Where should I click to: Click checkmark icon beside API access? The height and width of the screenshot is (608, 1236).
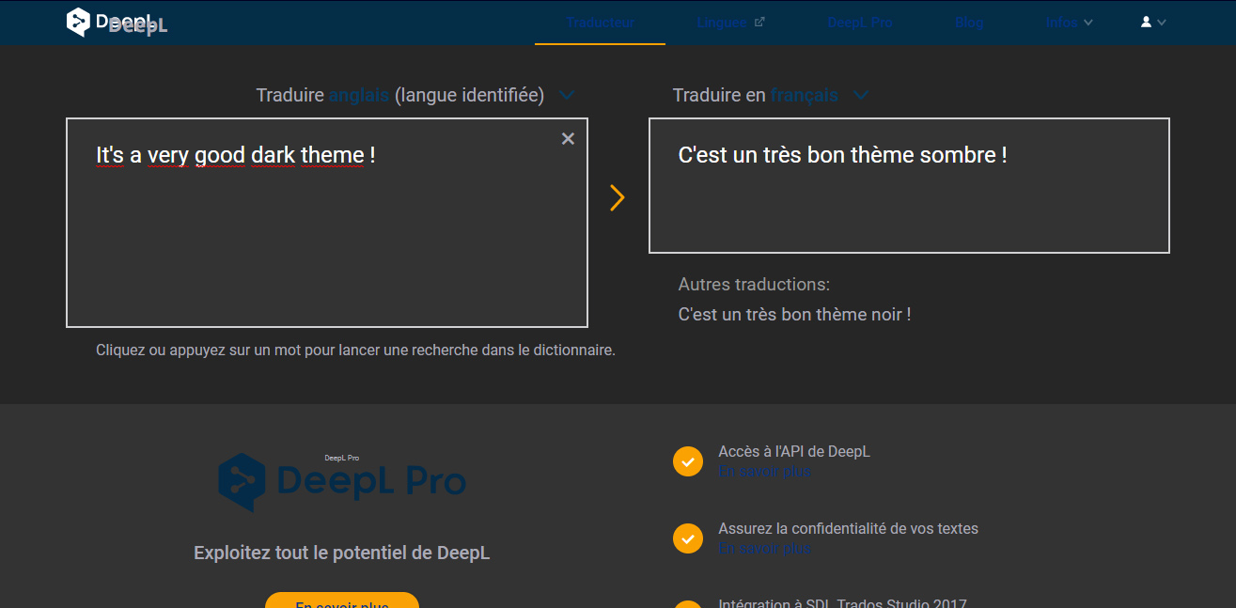[688, 462]
